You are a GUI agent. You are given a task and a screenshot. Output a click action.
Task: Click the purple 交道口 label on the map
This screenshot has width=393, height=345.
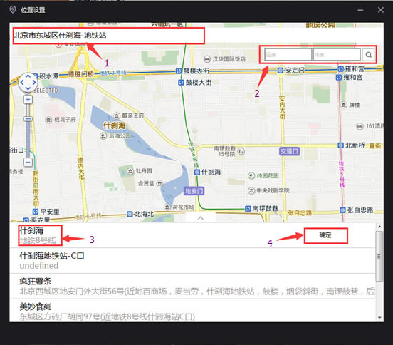click(x=290, y=151)
